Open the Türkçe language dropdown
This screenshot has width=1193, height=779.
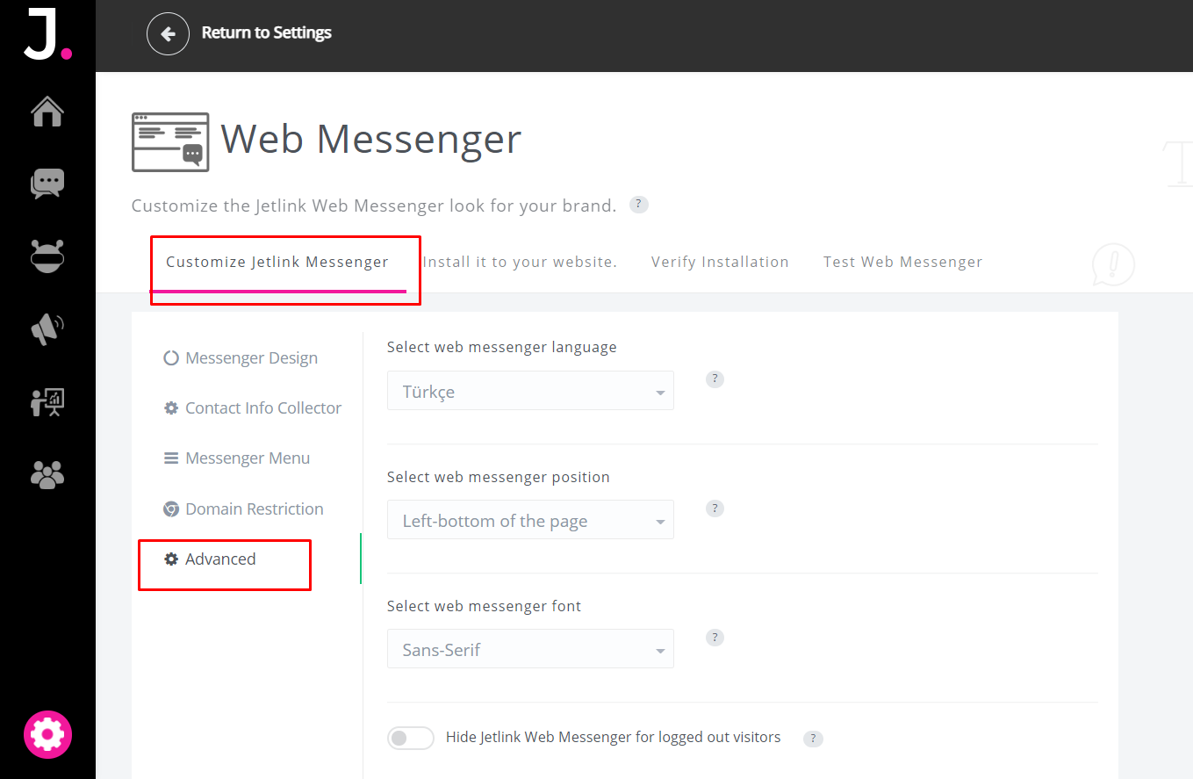click(x=530, y=391)
